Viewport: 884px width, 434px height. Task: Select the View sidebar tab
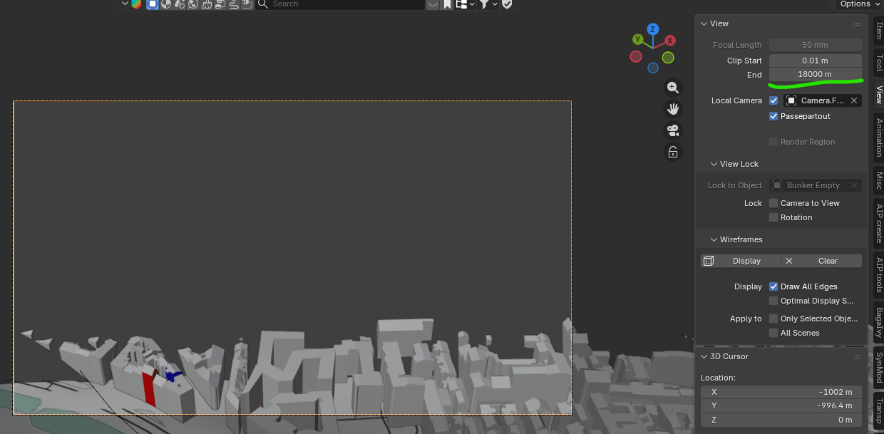pyautogui.click(x=878, y=95)
